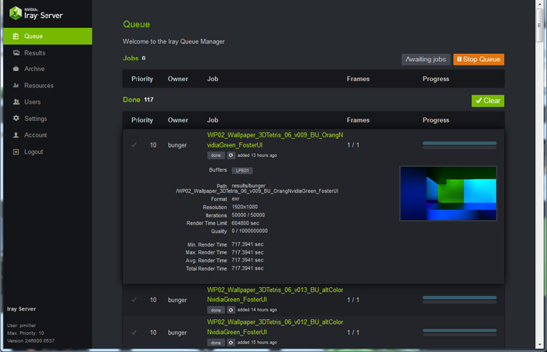Open job WP02_Wallpaper_3DTetris_06_v009_BU_OrangNvidiaGreen_FosterUI
This screenshot has width=547, height=352.
[275, 140]
